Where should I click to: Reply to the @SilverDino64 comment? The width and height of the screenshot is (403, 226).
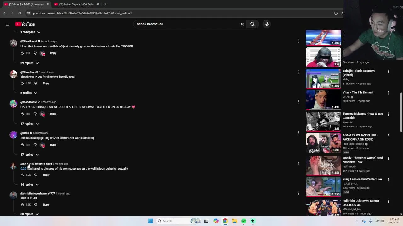click(x=46, y=83)
